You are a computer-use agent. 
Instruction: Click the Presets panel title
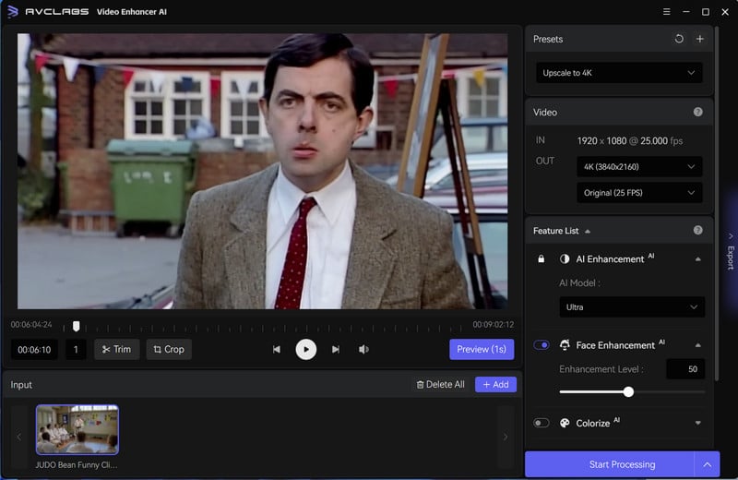[x=548, y=39]
